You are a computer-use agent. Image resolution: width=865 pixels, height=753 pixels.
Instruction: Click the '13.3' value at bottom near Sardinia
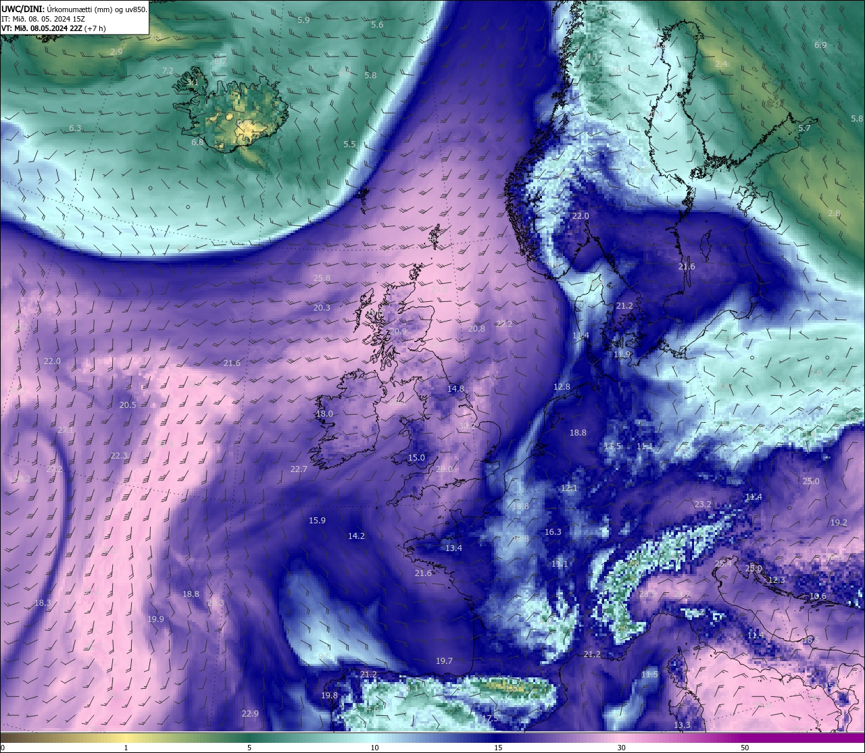(682, 725)
